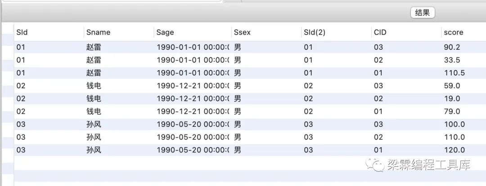The image size is (486, 186).
Task: Select the 110.5 score cell
Action: tap(454, 73)
